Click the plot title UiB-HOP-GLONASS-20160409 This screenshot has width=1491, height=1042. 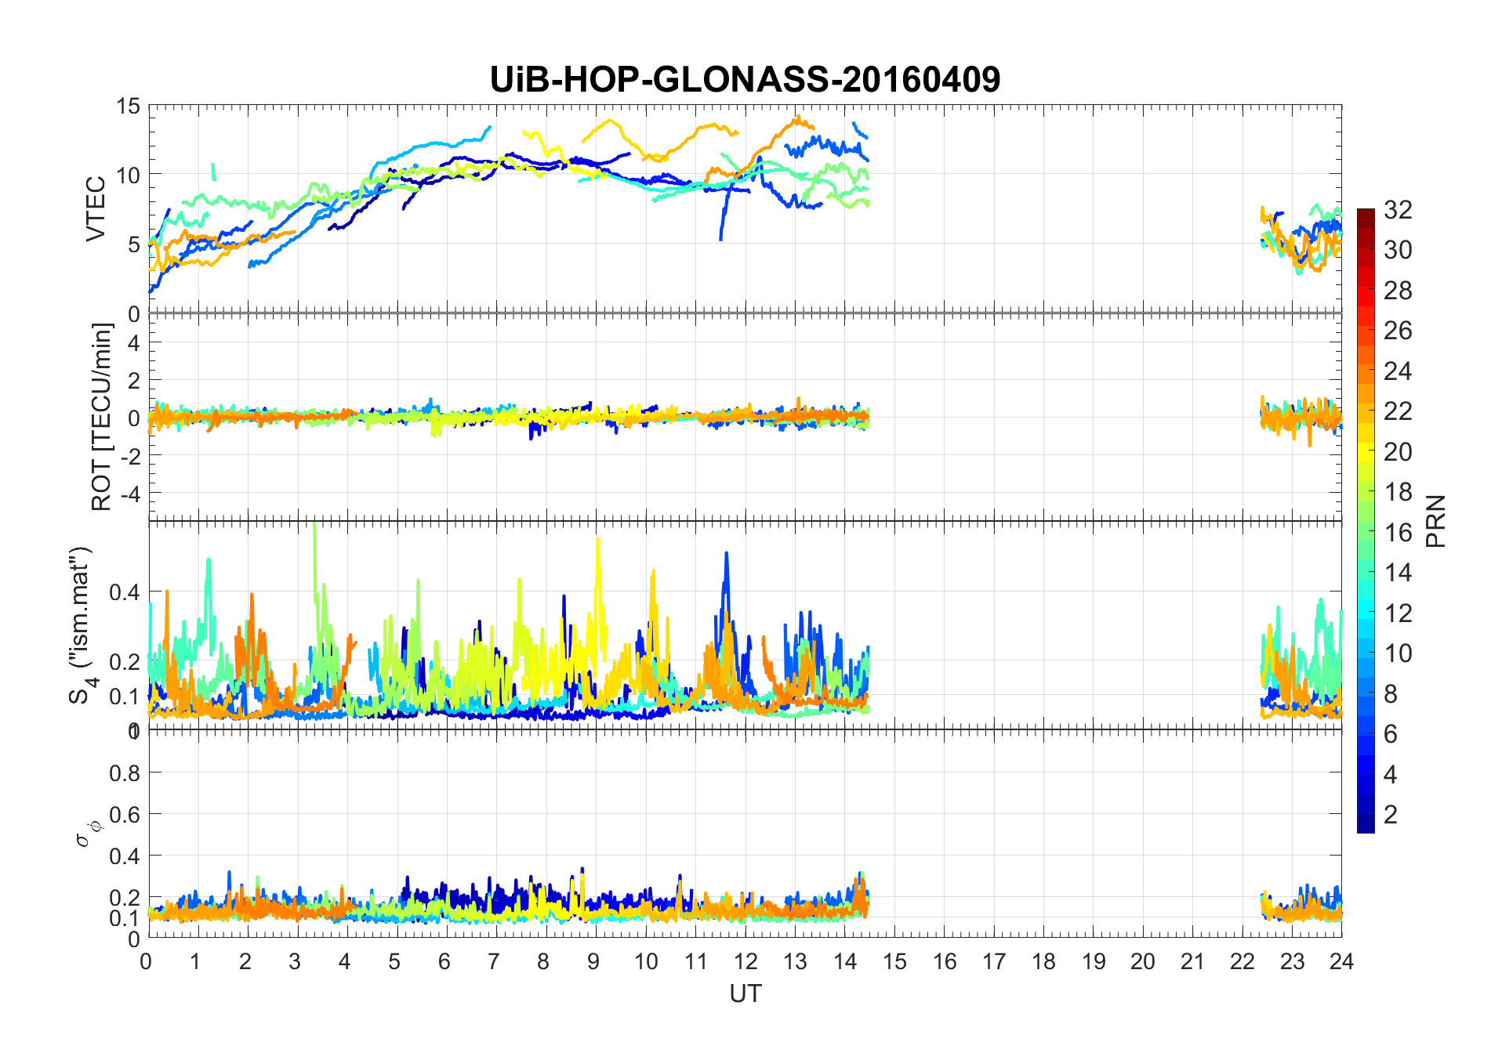745,79
